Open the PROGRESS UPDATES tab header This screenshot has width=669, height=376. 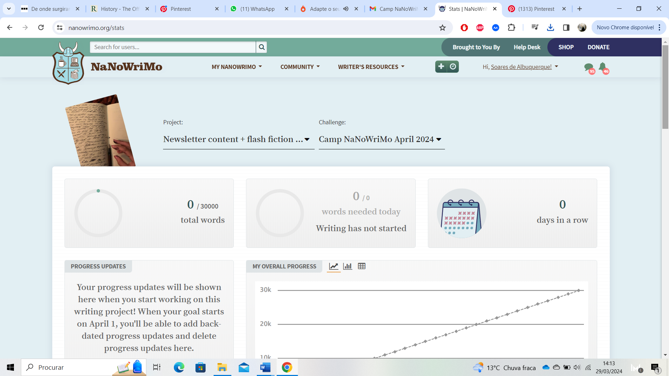coord(98,266)
